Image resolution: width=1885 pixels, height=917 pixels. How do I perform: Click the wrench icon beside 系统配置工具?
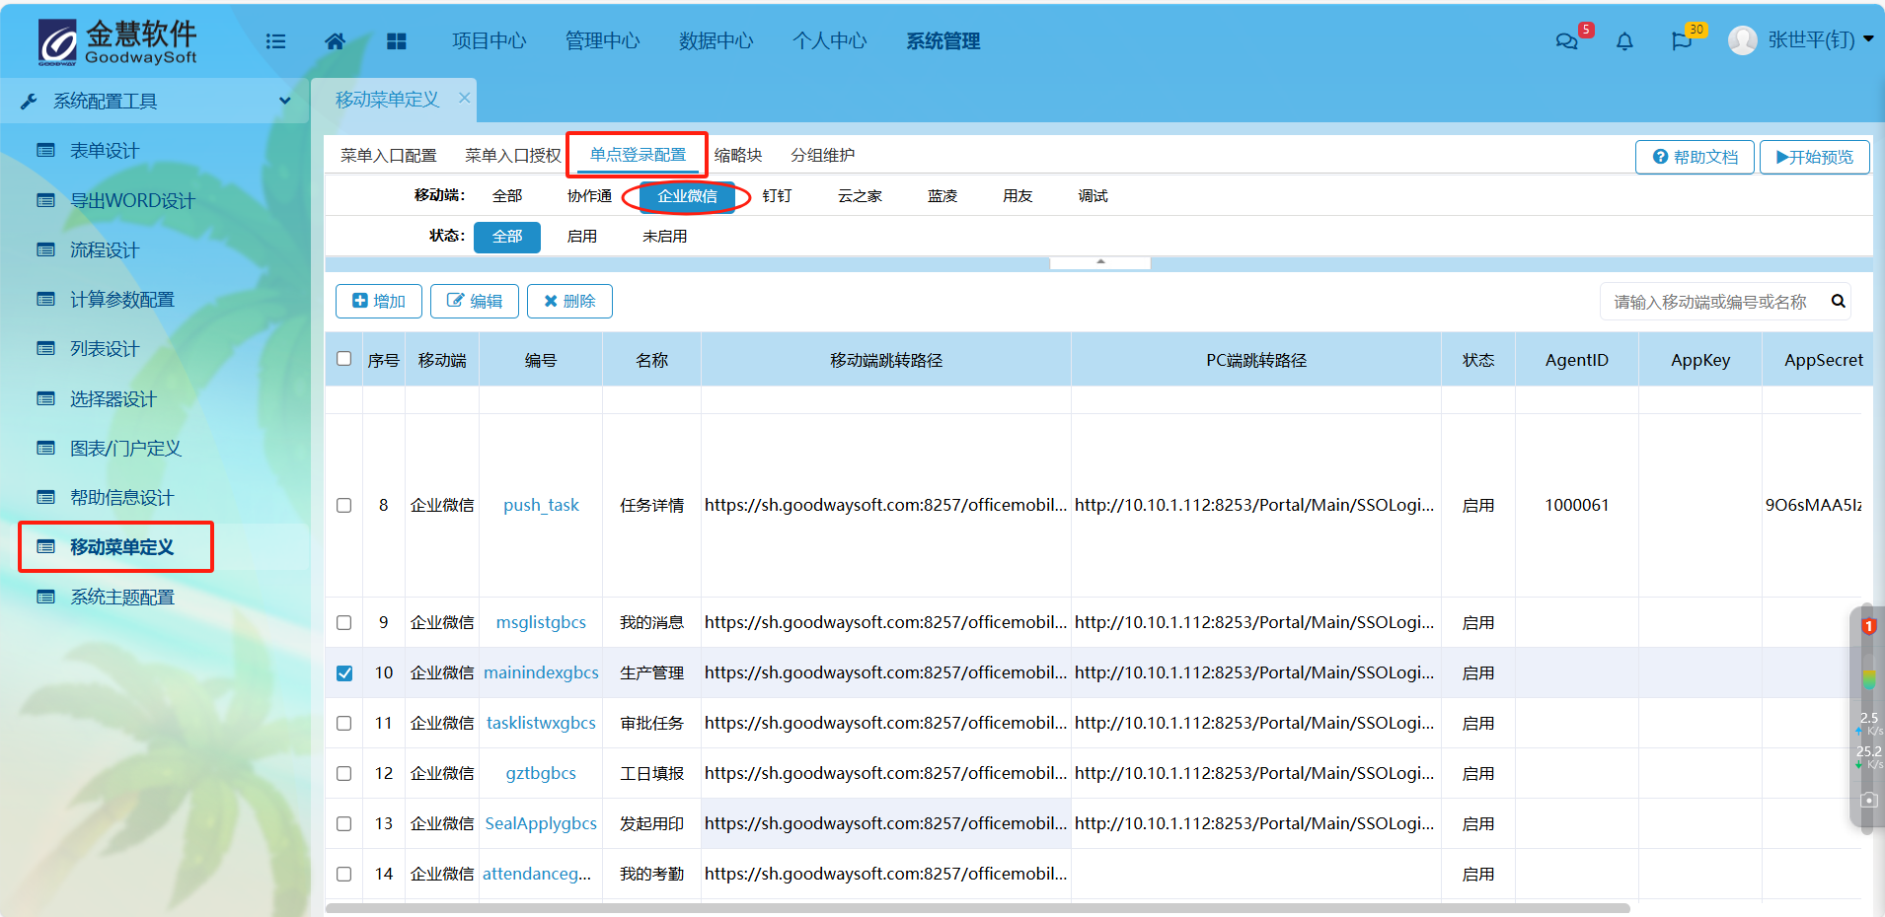tap(30, 101)
